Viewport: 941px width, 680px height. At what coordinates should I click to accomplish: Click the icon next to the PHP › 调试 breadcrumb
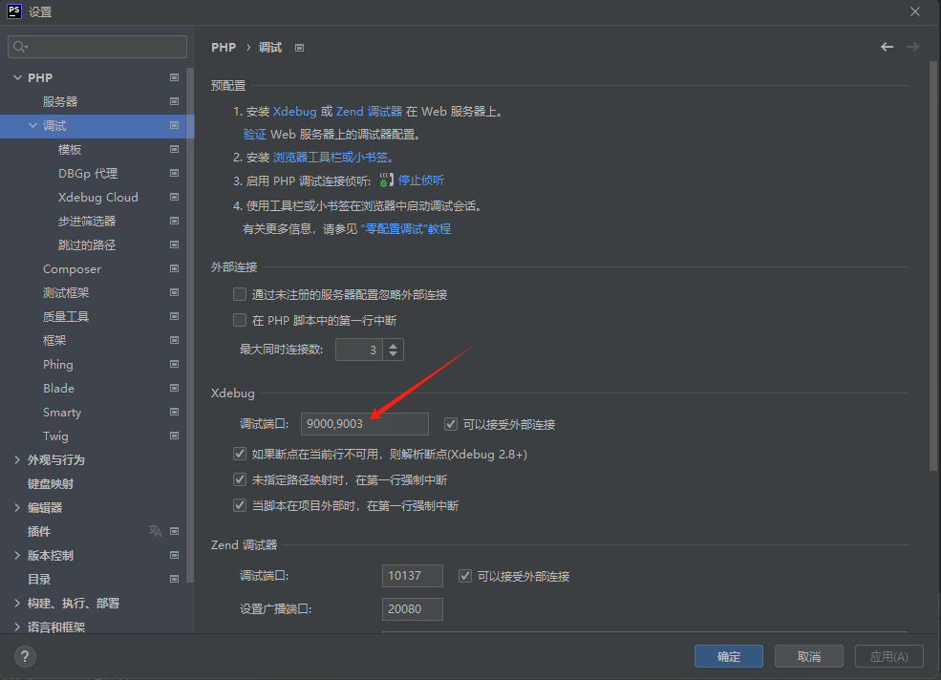(299, 48)
